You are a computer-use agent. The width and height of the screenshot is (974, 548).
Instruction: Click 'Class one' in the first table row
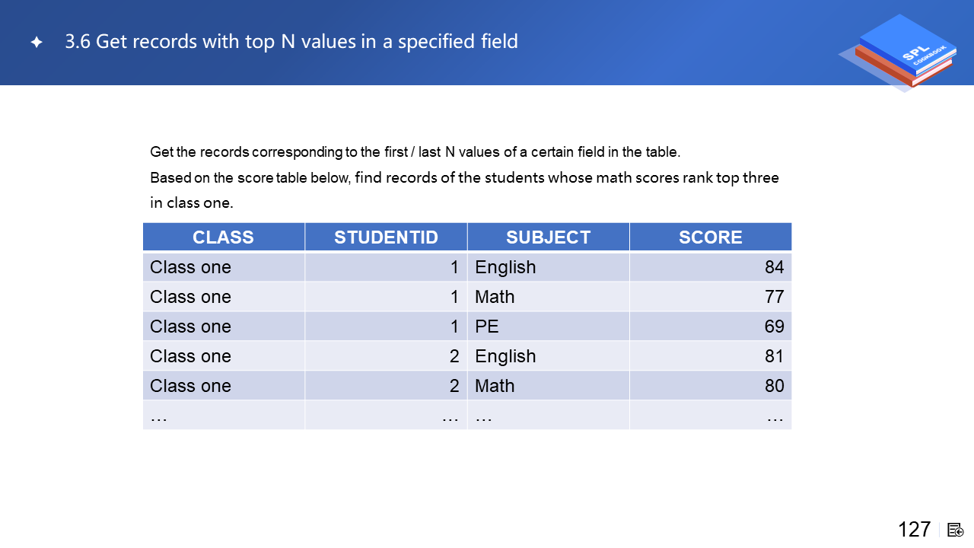click(x=190, y=267)
